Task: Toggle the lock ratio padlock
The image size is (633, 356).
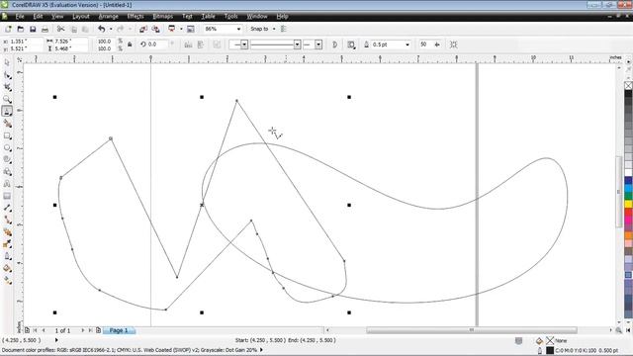Action: pos(130,44)
